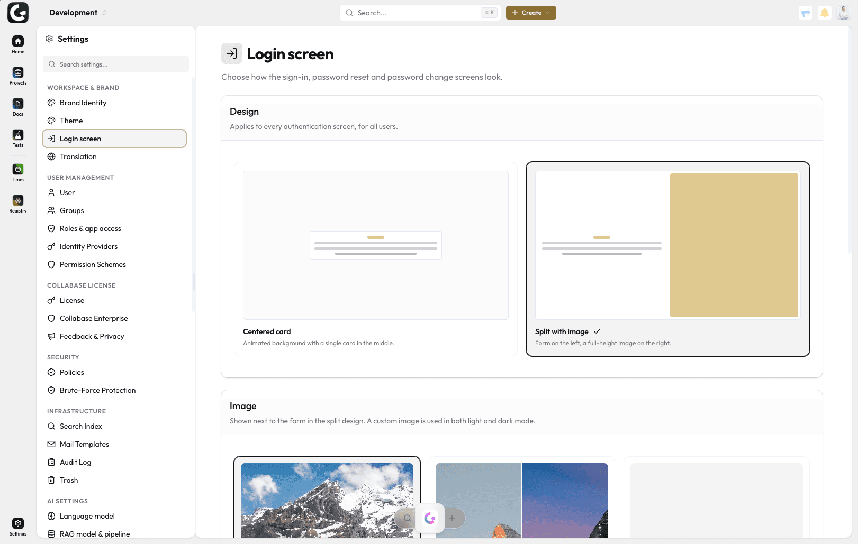Open the Docs app icon

(18, 107)
